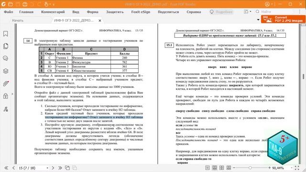Click table cell with score 782
Viewport: 306px width, 172px height.
coord(124,62)
